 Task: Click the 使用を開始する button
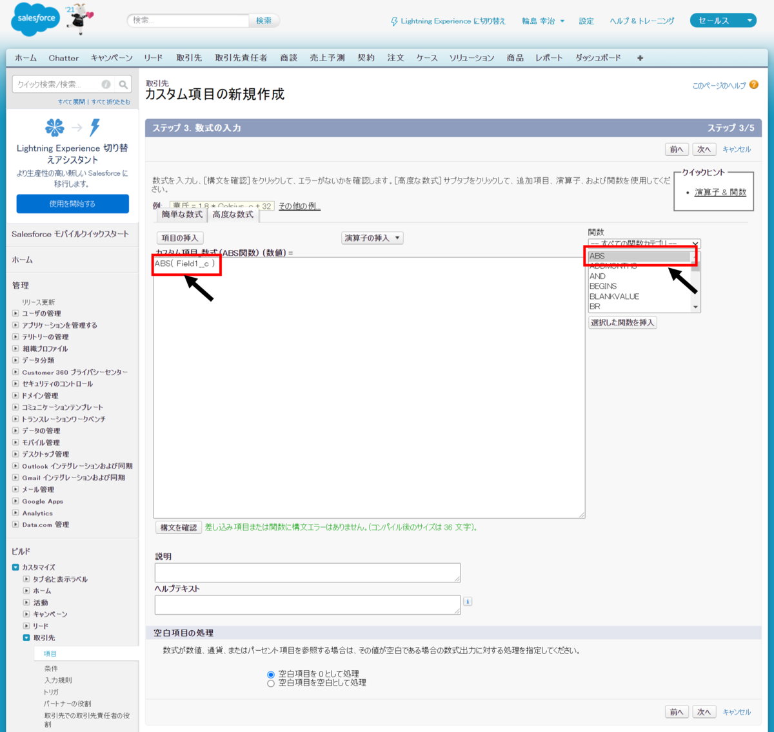[72, 204]
